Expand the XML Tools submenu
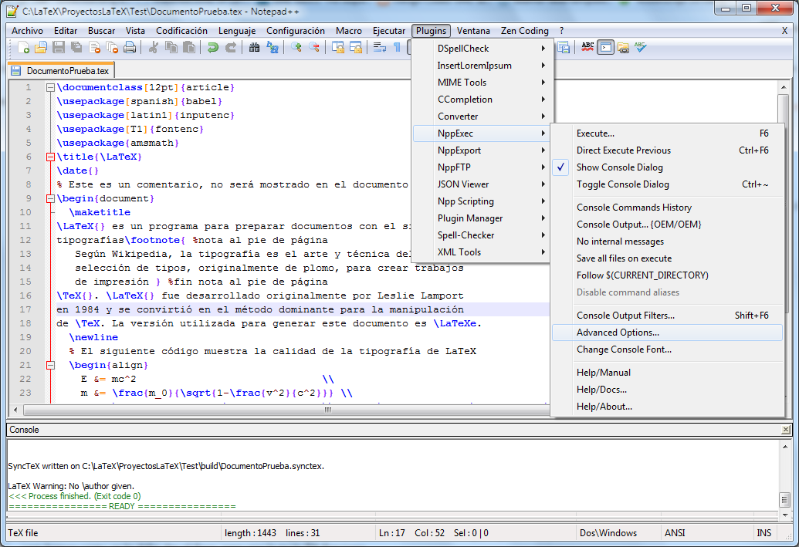This screenshot has width=799, height=547. (x=481, y=252)
